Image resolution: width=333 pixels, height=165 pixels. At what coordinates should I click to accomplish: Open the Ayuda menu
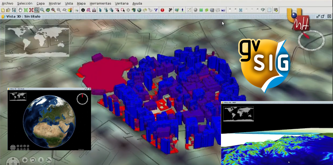click(137, 3)
